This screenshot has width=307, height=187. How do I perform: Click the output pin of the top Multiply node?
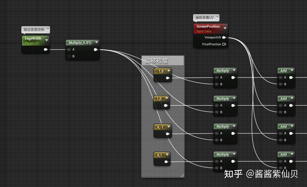(233, 77)
